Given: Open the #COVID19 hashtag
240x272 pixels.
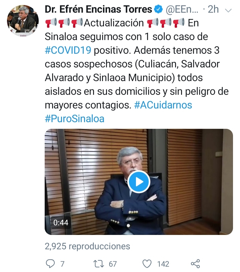Looking at the screenshot, I should pyautogui.click(x=68, y=50).
